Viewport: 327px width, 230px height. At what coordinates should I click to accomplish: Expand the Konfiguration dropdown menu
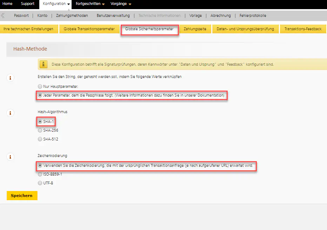56,4
